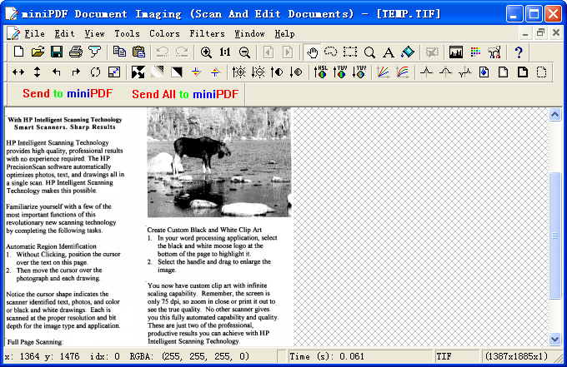Click the Time (s): 0.061 status entry
The image size is (567, 367).
point(360,356)
